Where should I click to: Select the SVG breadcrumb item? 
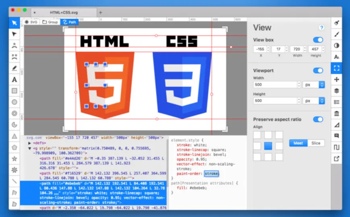tap(31, 22)
